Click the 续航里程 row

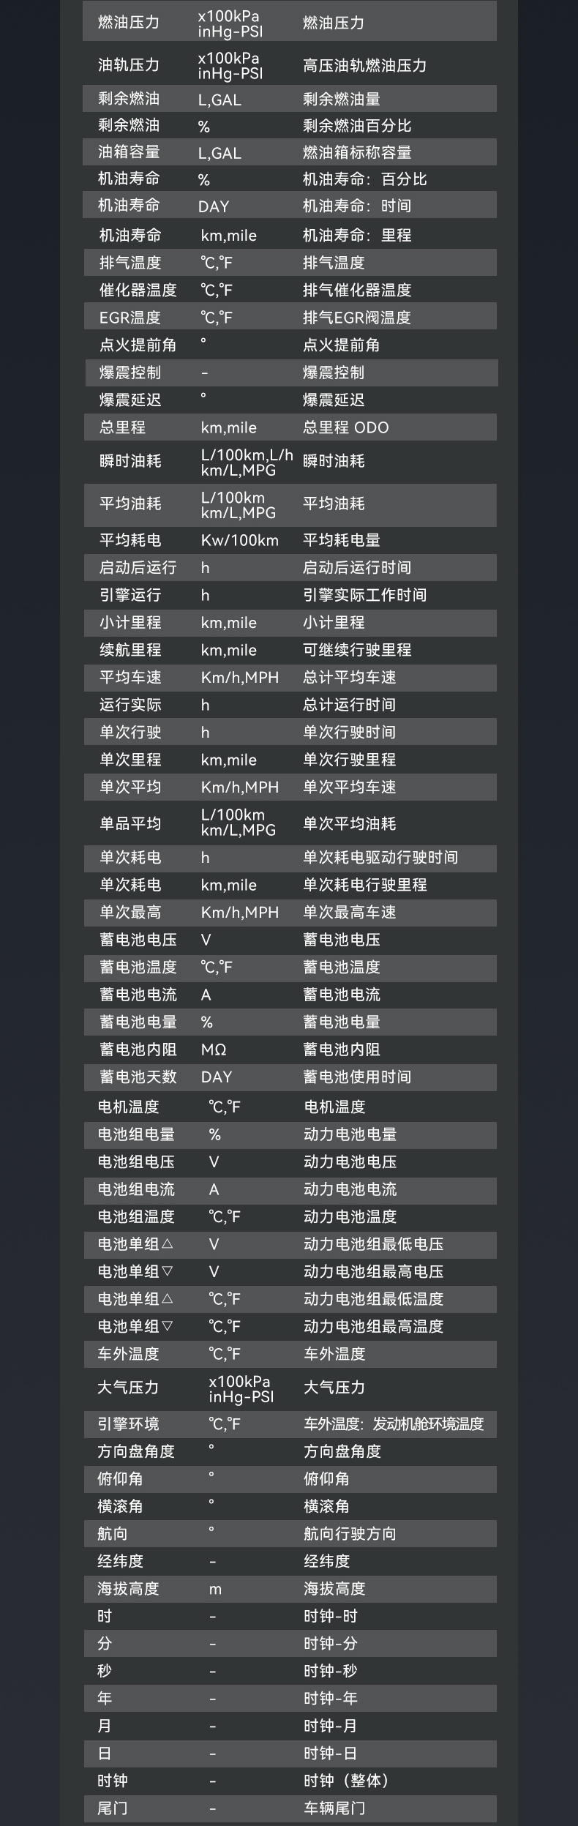[290, 650]
